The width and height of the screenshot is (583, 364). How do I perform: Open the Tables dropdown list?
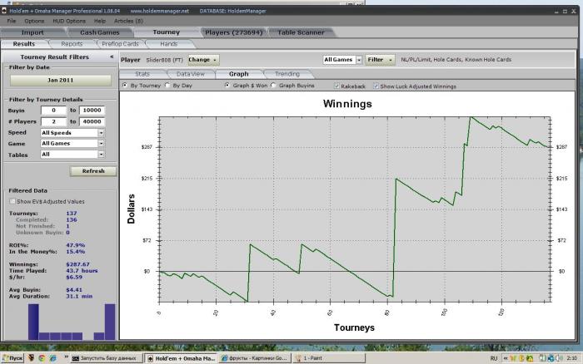pyautogui.click(x=72, y=154)
